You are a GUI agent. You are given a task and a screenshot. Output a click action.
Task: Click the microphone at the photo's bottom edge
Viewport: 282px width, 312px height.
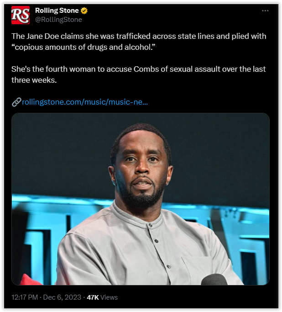214,280
